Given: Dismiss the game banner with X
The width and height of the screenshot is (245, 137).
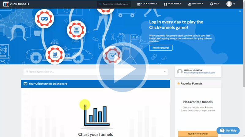Looking at the screenshot, I should click(x=240, y=11).
